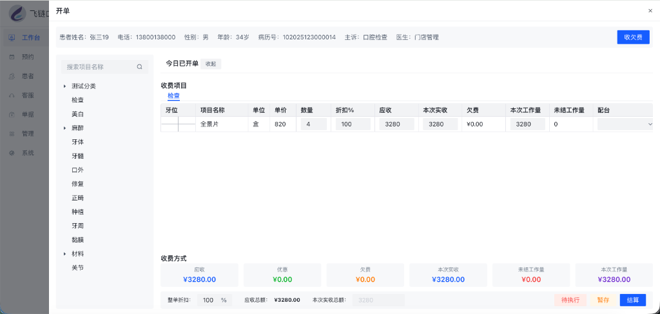Open 单据 in the background sidebar

[28, 115]
